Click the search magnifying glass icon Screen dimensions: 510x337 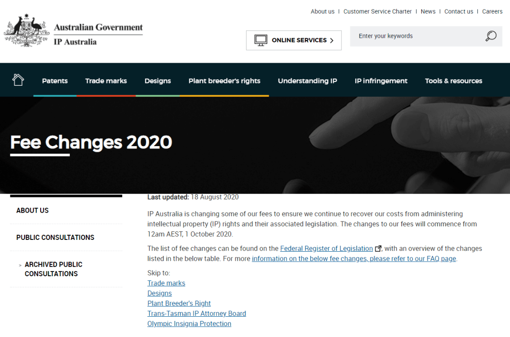click(491, 36)
